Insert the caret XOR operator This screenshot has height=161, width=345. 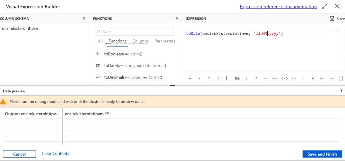[x=256, y=78]
